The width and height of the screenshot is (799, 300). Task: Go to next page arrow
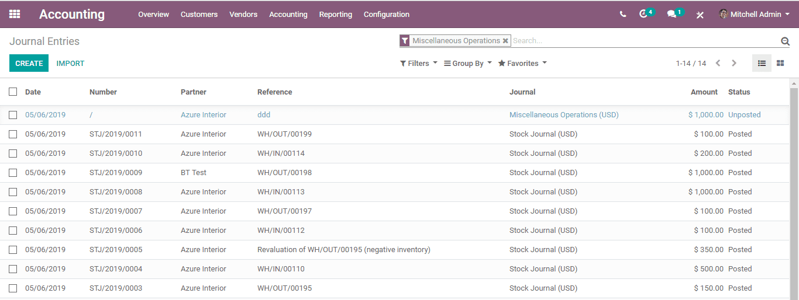click(x=734, y=63)
